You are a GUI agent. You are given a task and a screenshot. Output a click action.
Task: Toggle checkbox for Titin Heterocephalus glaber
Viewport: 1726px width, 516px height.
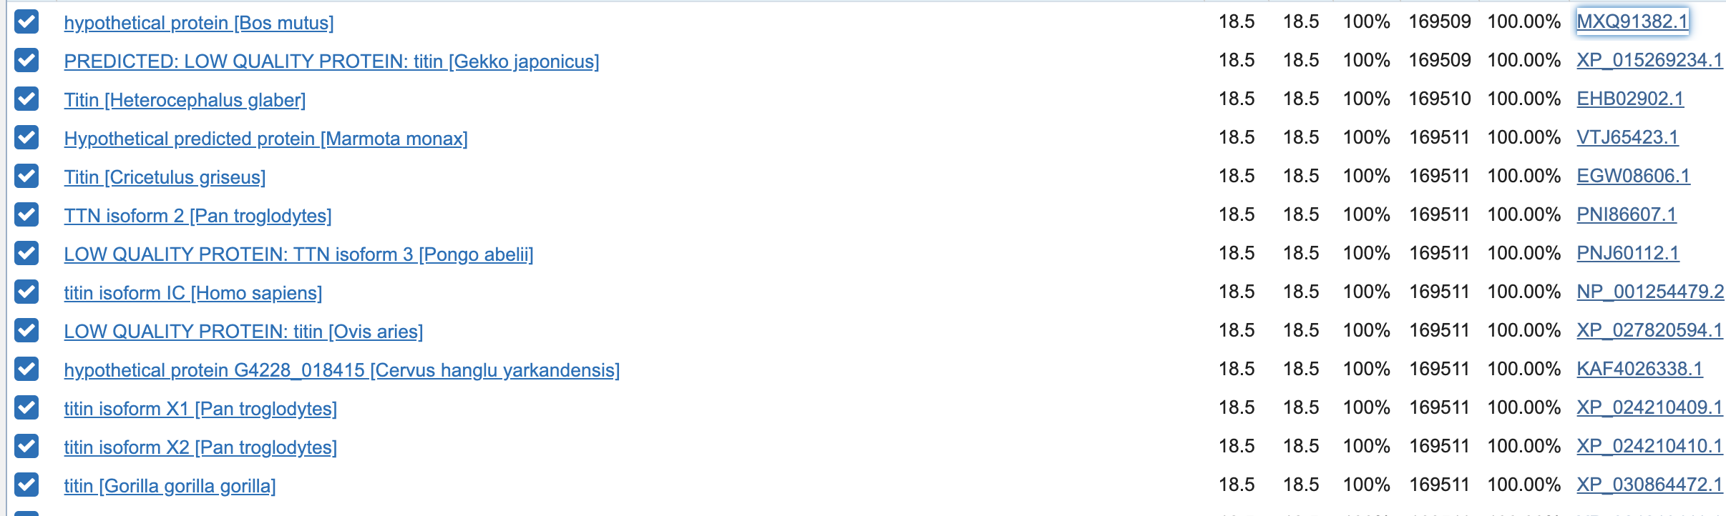(26, 99)
